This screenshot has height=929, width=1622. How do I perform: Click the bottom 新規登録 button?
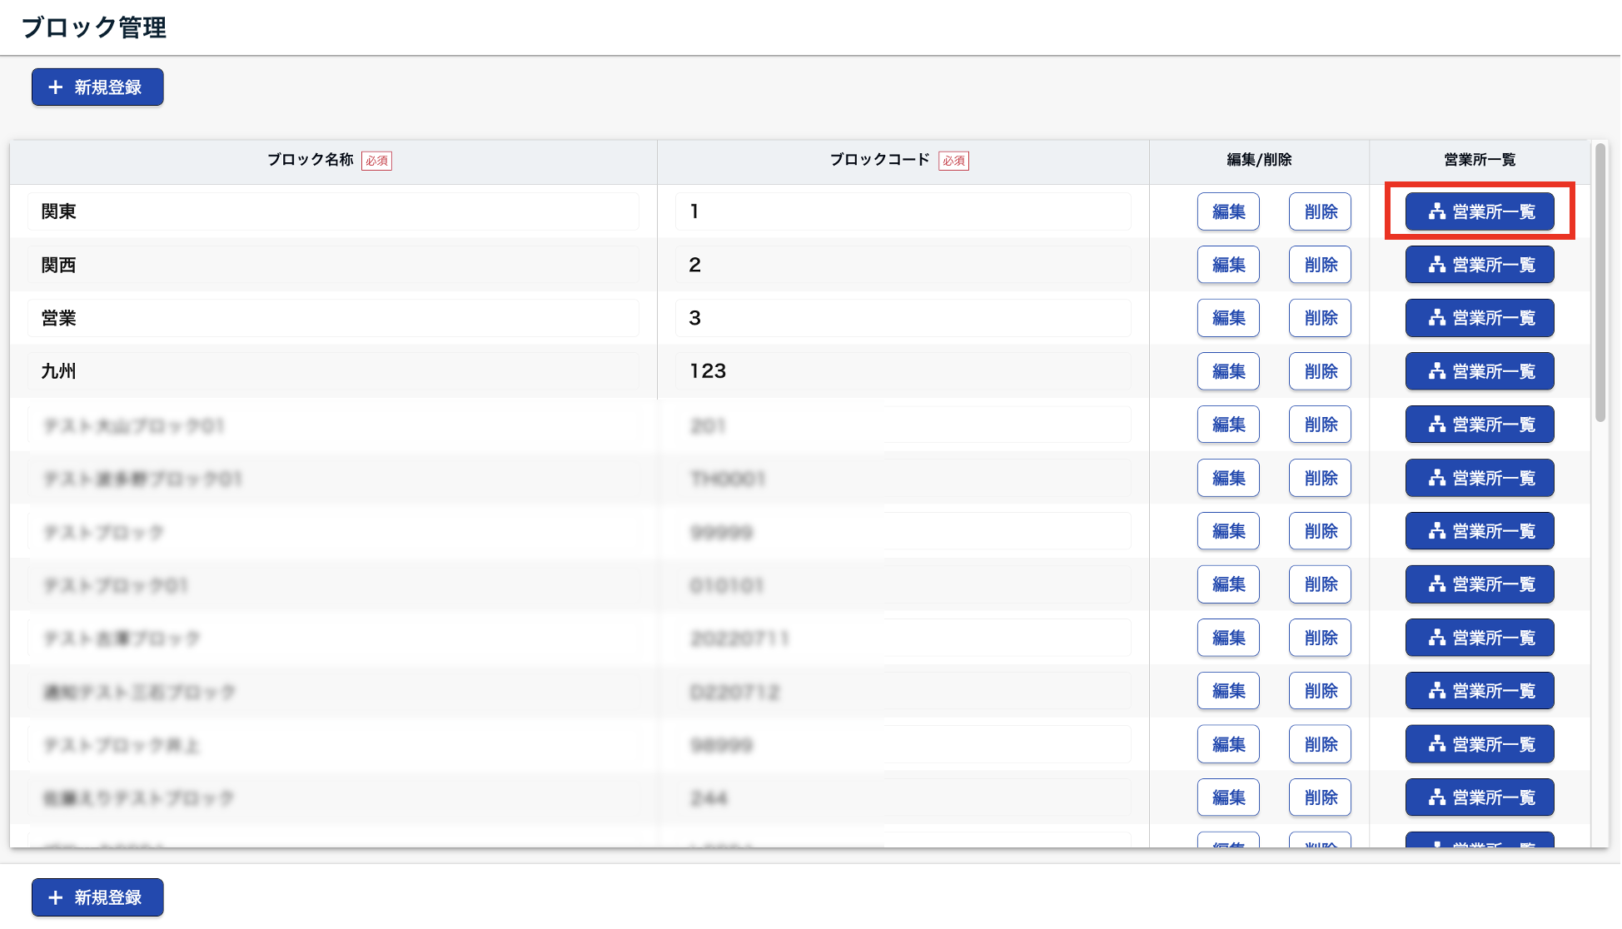tap(97, 897)
